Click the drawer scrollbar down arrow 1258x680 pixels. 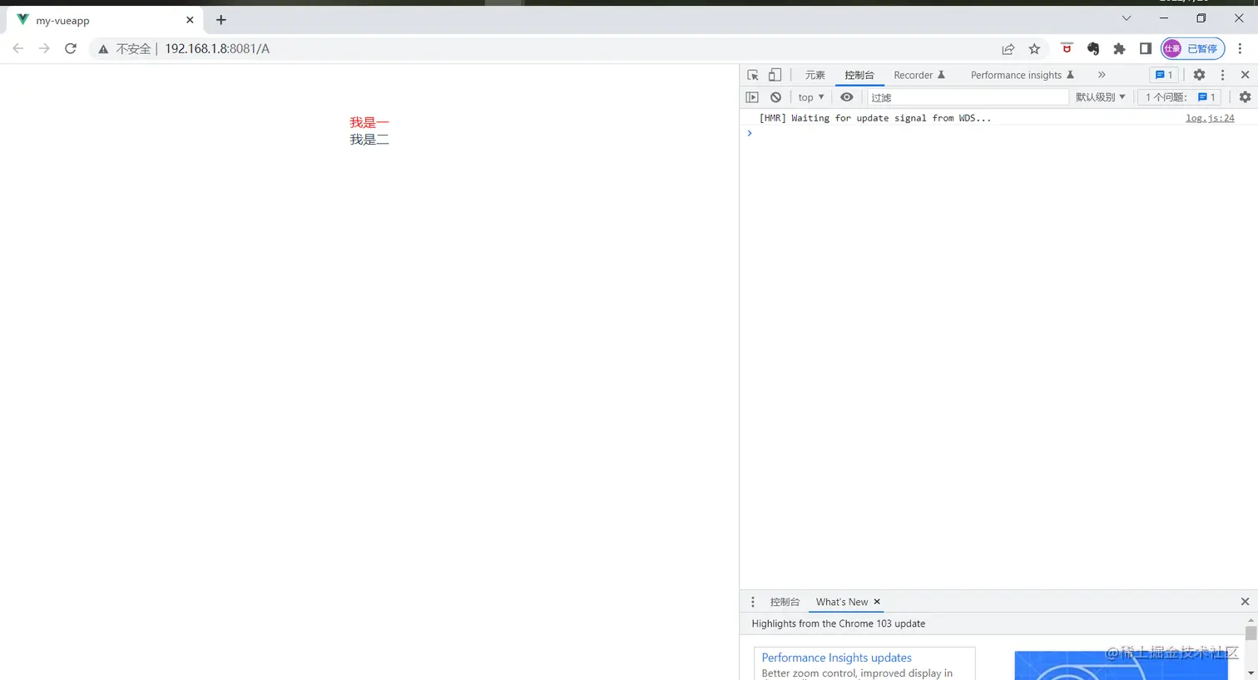(1251, 673)
